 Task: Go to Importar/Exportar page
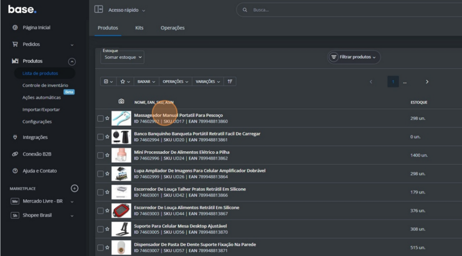click(x=41, y=109)
